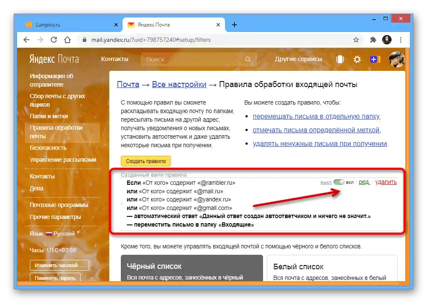Viewport: 427px width, 303px height.
Task: Click Поменять пароль button
Action: 55,278
